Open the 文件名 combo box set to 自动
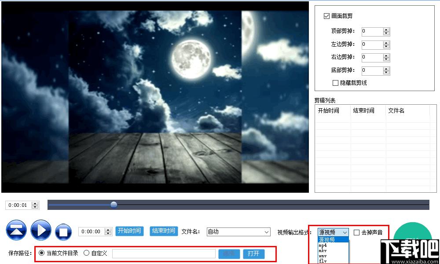The height and width of the screenshot is (264, 440). (238, 232)
